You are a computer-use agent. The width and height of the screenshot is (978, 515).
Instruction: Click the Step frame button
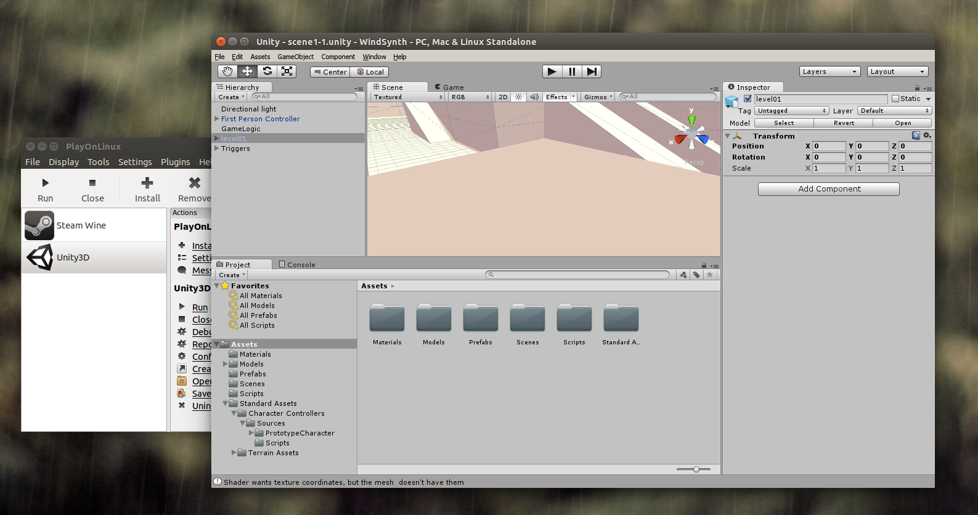591,71
